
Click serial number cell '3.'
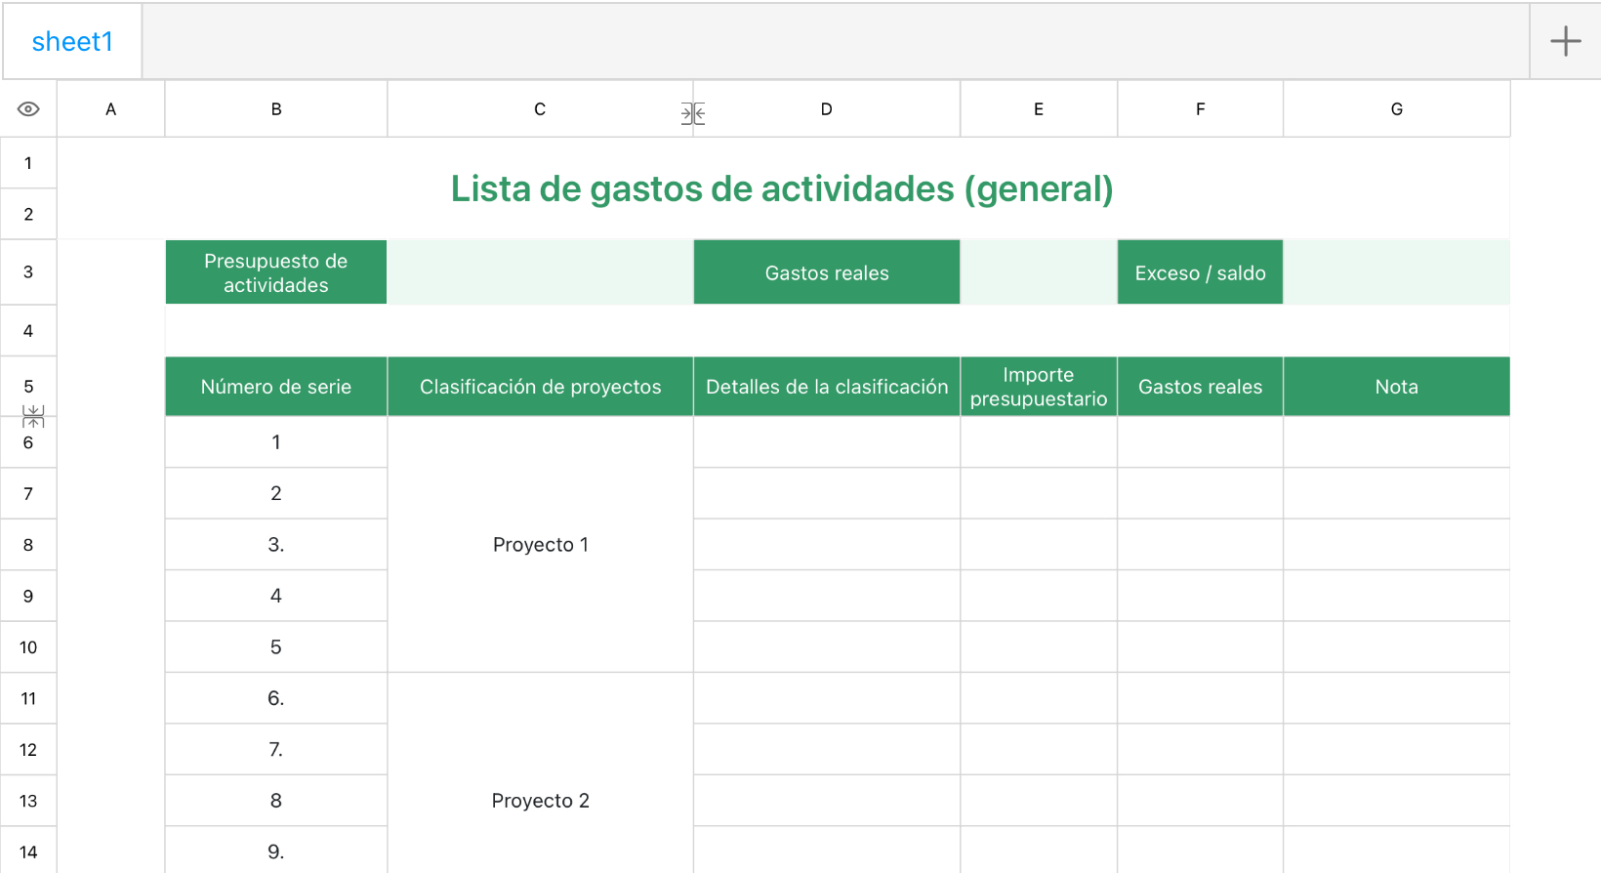[276, 545]
